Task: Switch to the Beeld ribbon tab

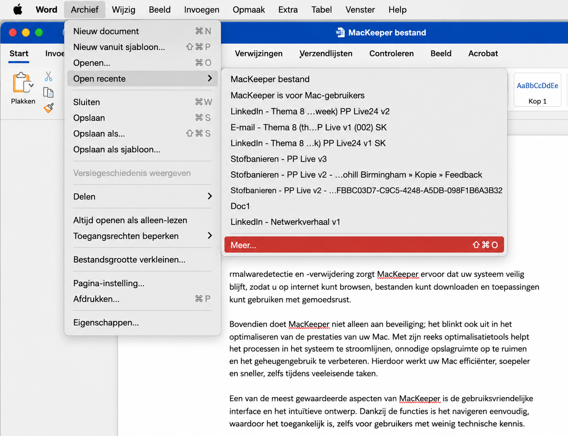Action: pyautogui.click(x=441, y=54)
